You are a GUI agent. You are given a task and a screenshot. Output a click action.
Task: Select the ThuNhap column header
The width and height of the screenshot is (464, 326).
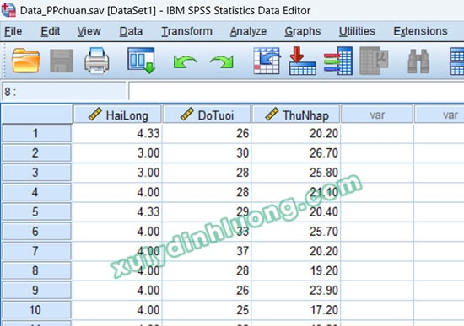pos(295,115)
